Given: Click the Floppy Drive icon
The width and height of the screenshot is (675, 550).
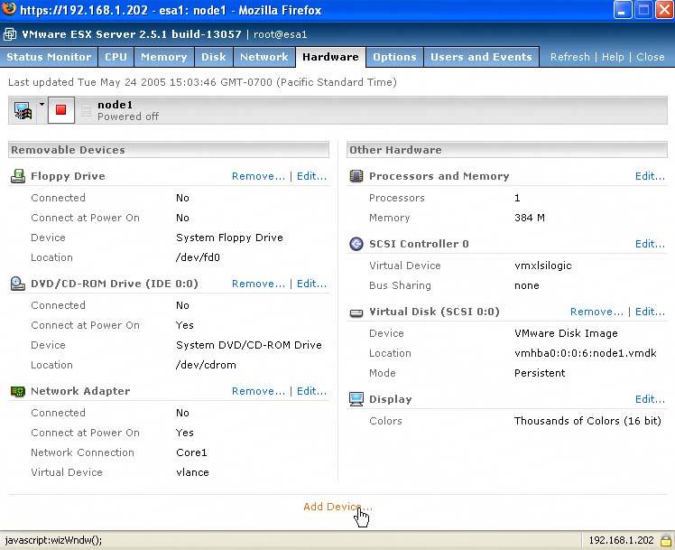Looking at the screenshot, I should click(x=18, y=176).
